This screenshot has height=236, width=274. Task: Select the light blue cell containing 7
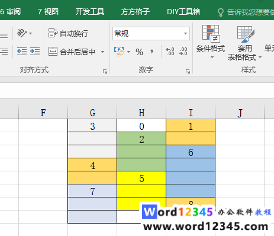click(x=92, y=191)
